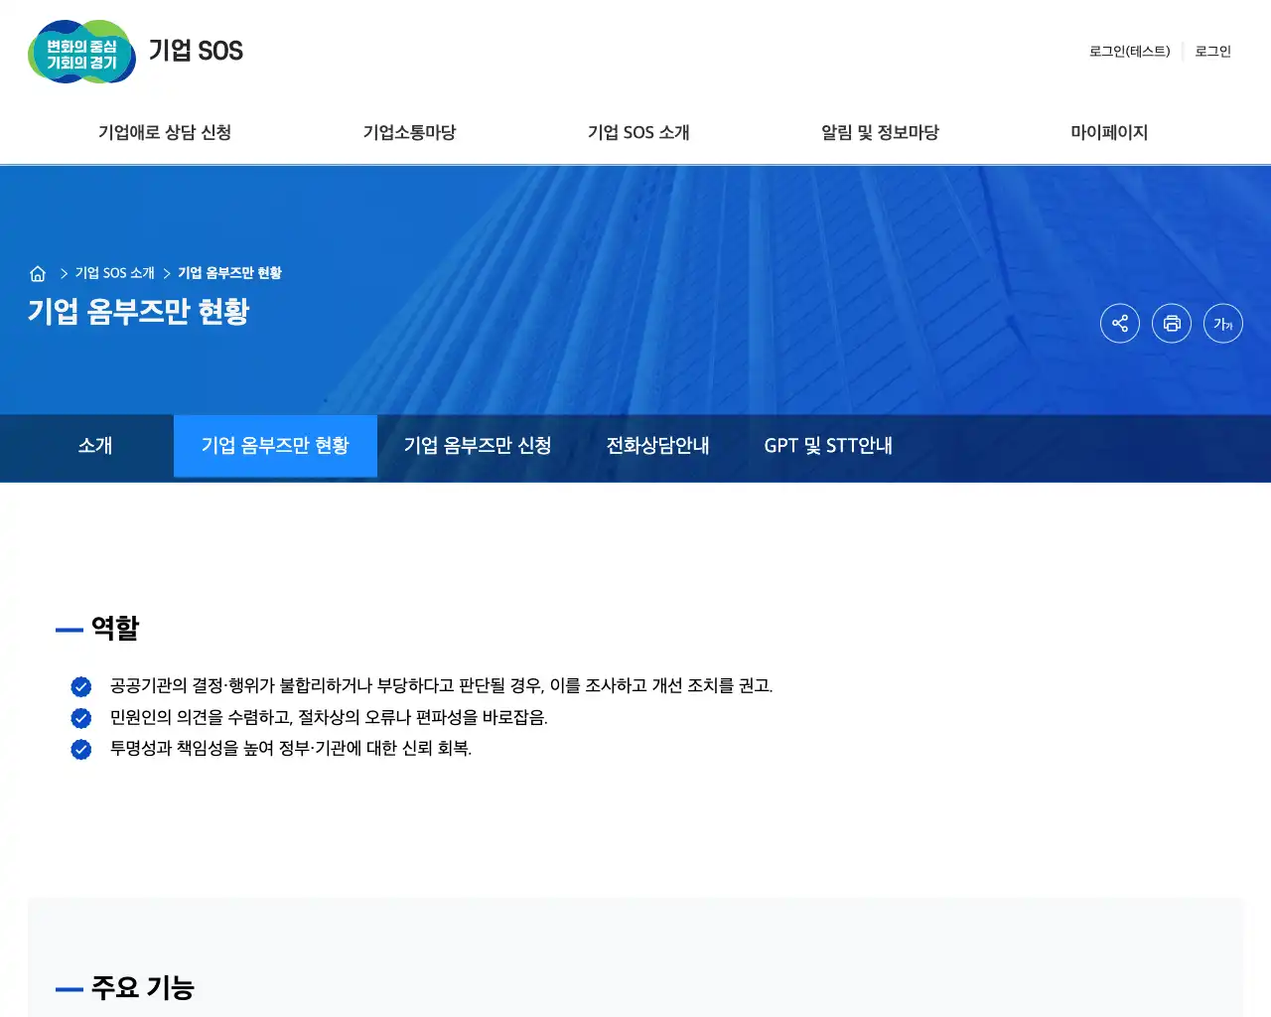Viewport: 1271px width, 1017px height.
Task: Click the second checkmark bullet icon
Action: click(x=79, y=718)
